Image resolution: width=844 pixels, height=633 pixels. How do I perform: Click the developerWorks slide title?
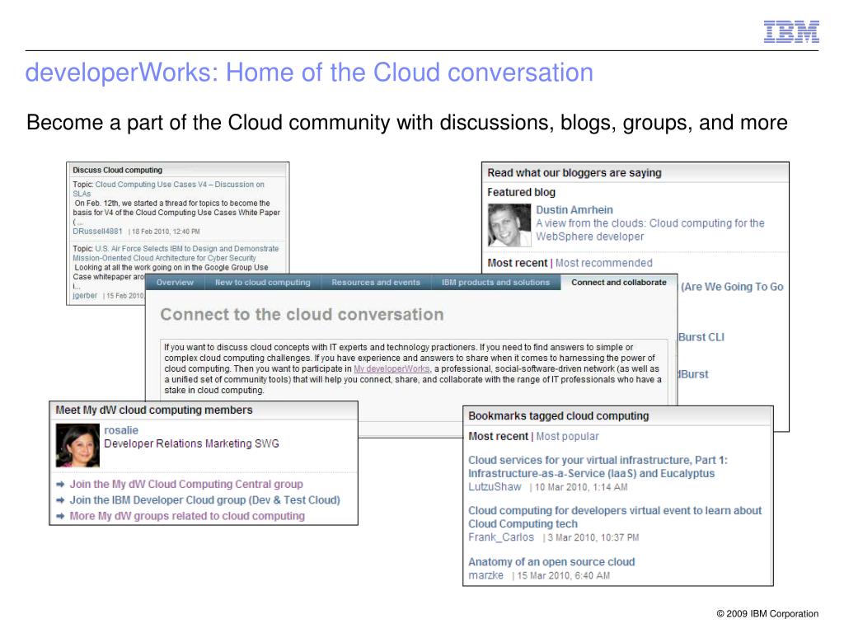(310, 73)
